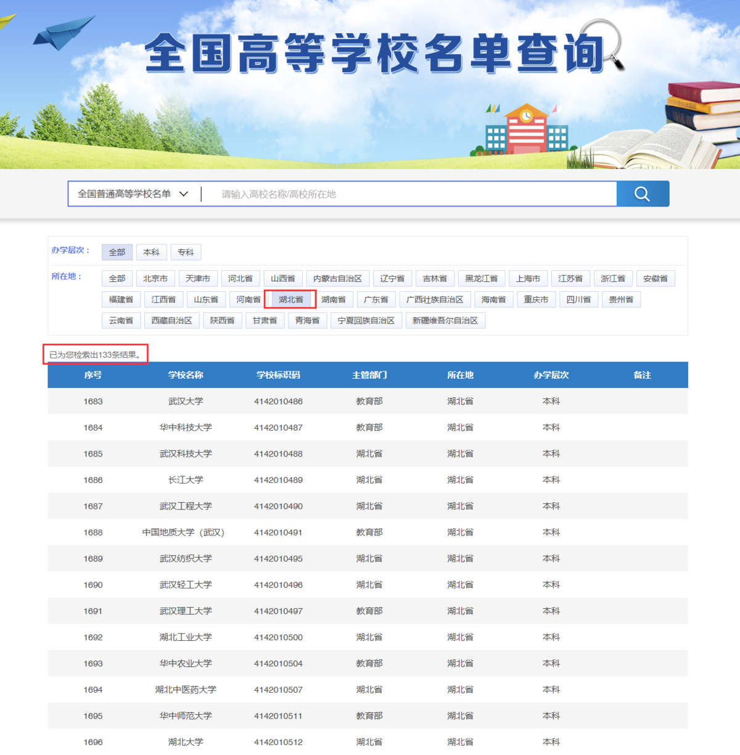Screen dimensions: 740x755
Task: Pick 湖南省 in location filters
Action: pyautogui.click(x=334, y=300)
